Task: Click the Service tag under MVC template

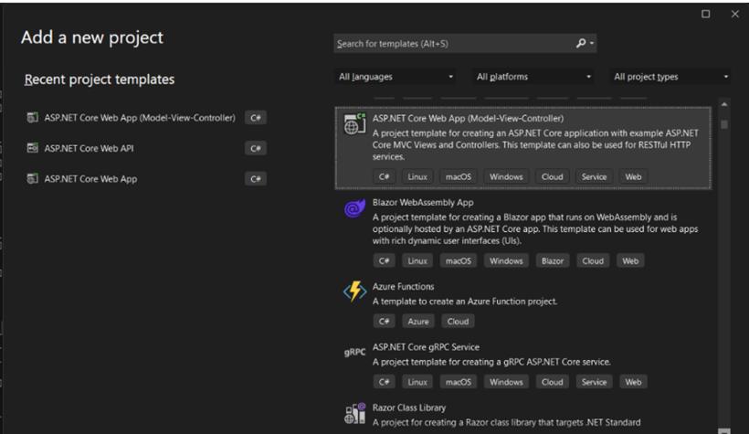Action: [594, 177]
